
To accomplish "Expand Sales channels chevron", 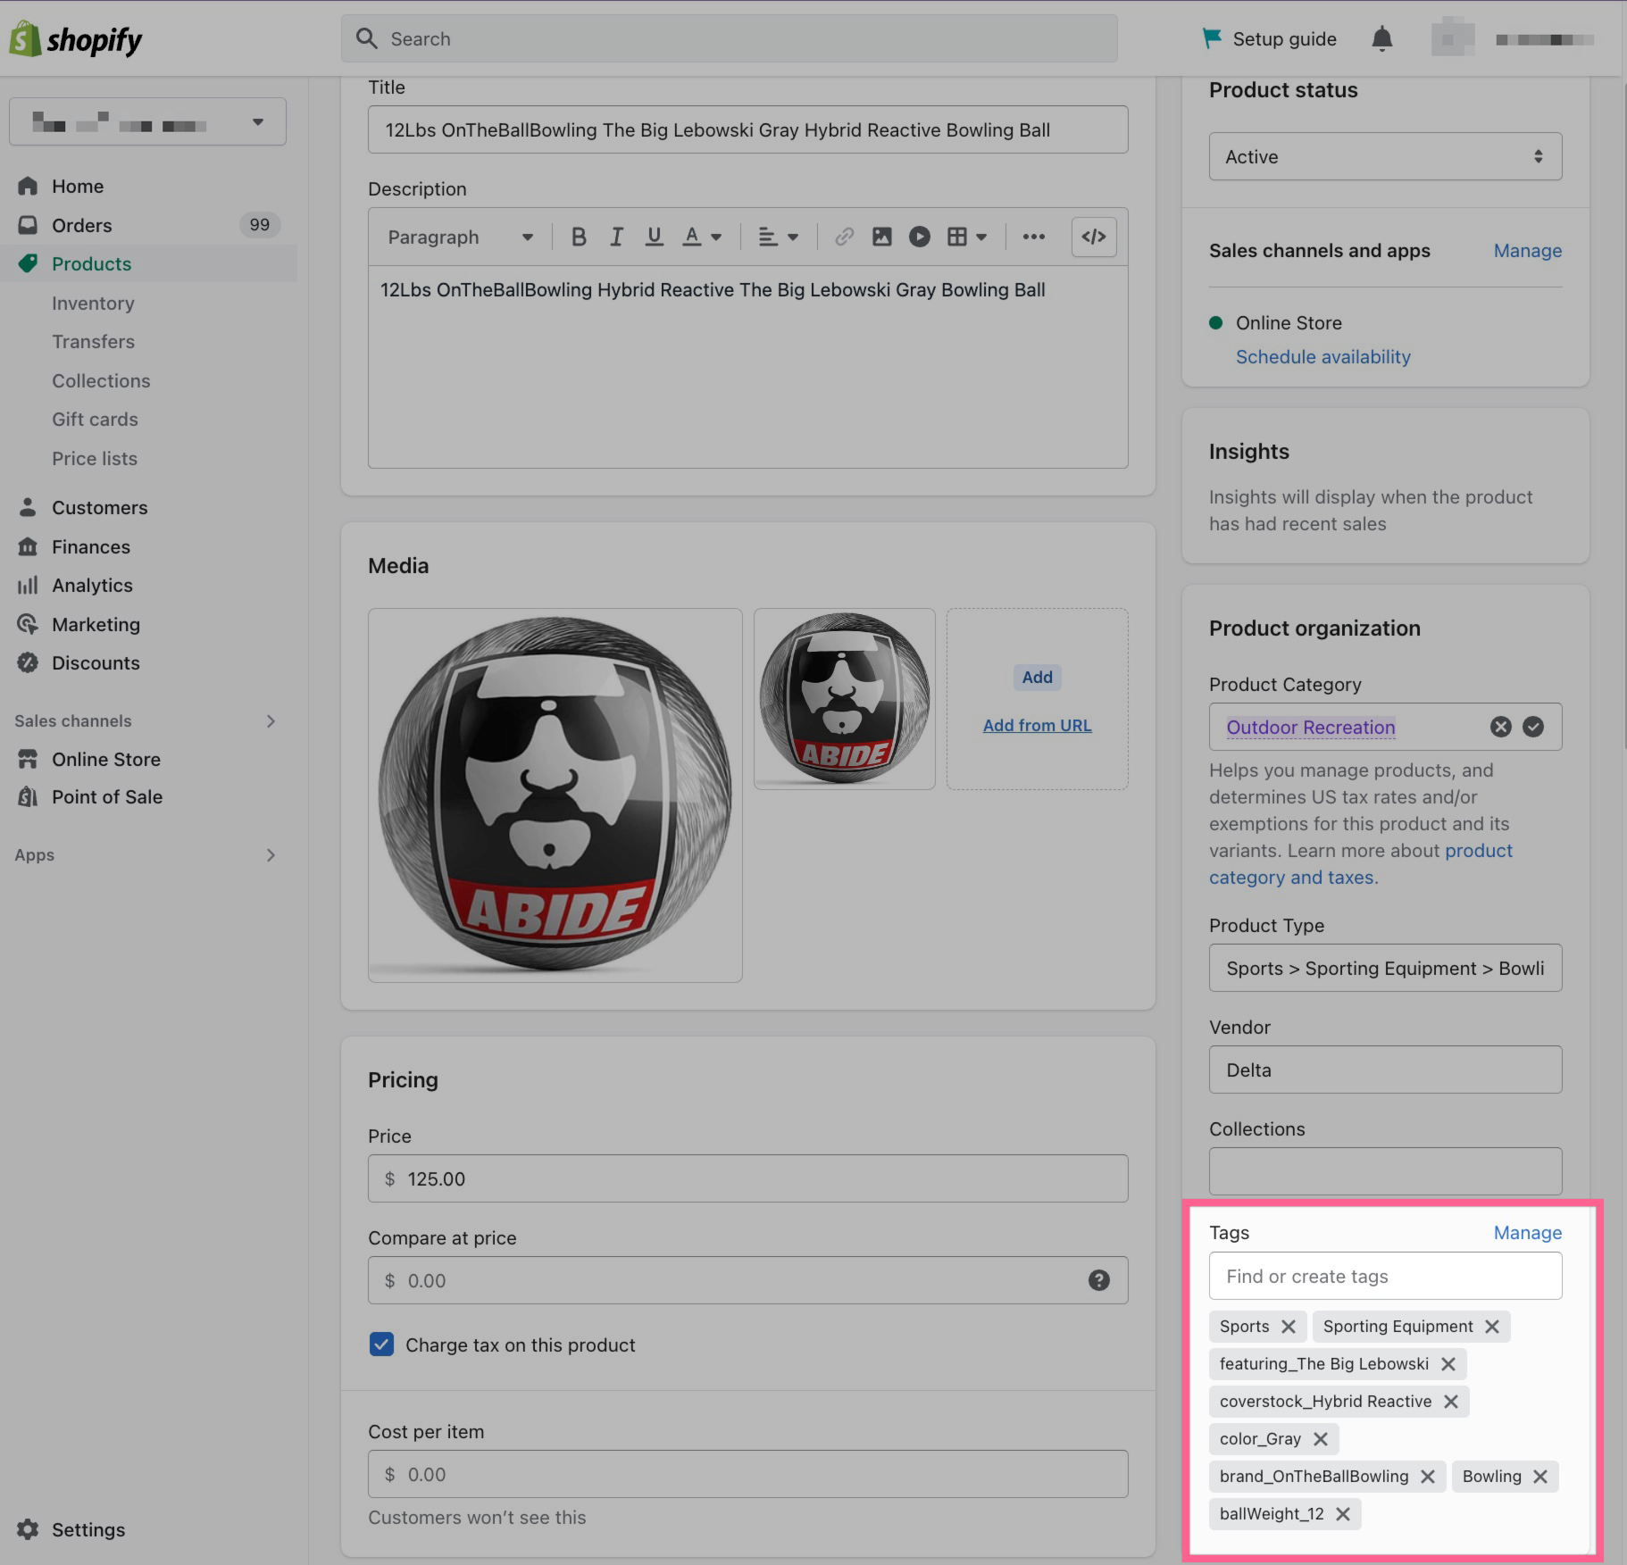I will point(271,721).
